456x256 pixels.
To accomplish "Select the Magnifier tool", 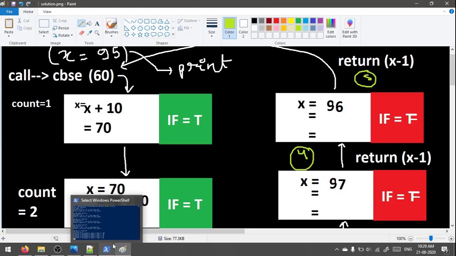I will point(97,33).
